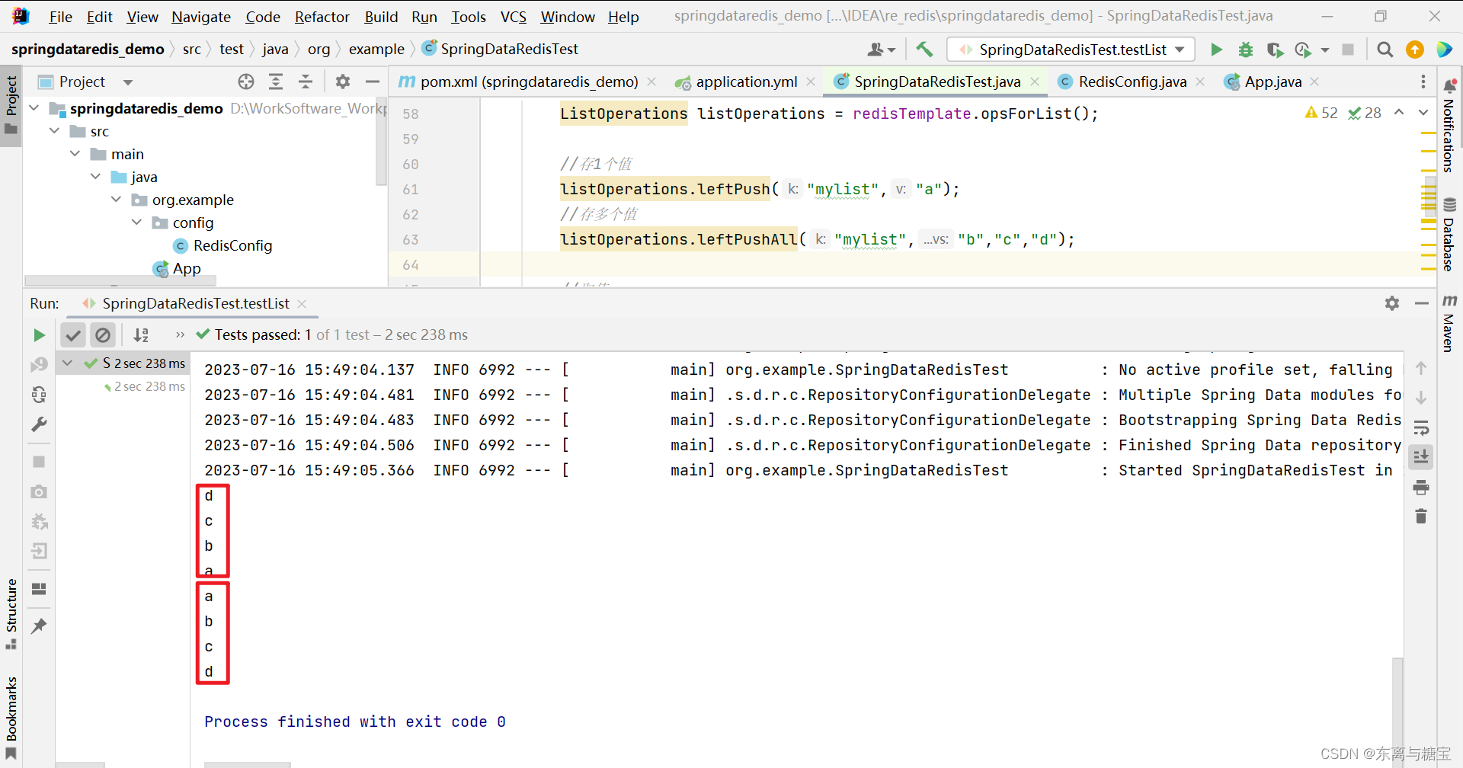Open the IDE update arrow icon
This screenshot has height=768, width=1463.
[1415, 50]
